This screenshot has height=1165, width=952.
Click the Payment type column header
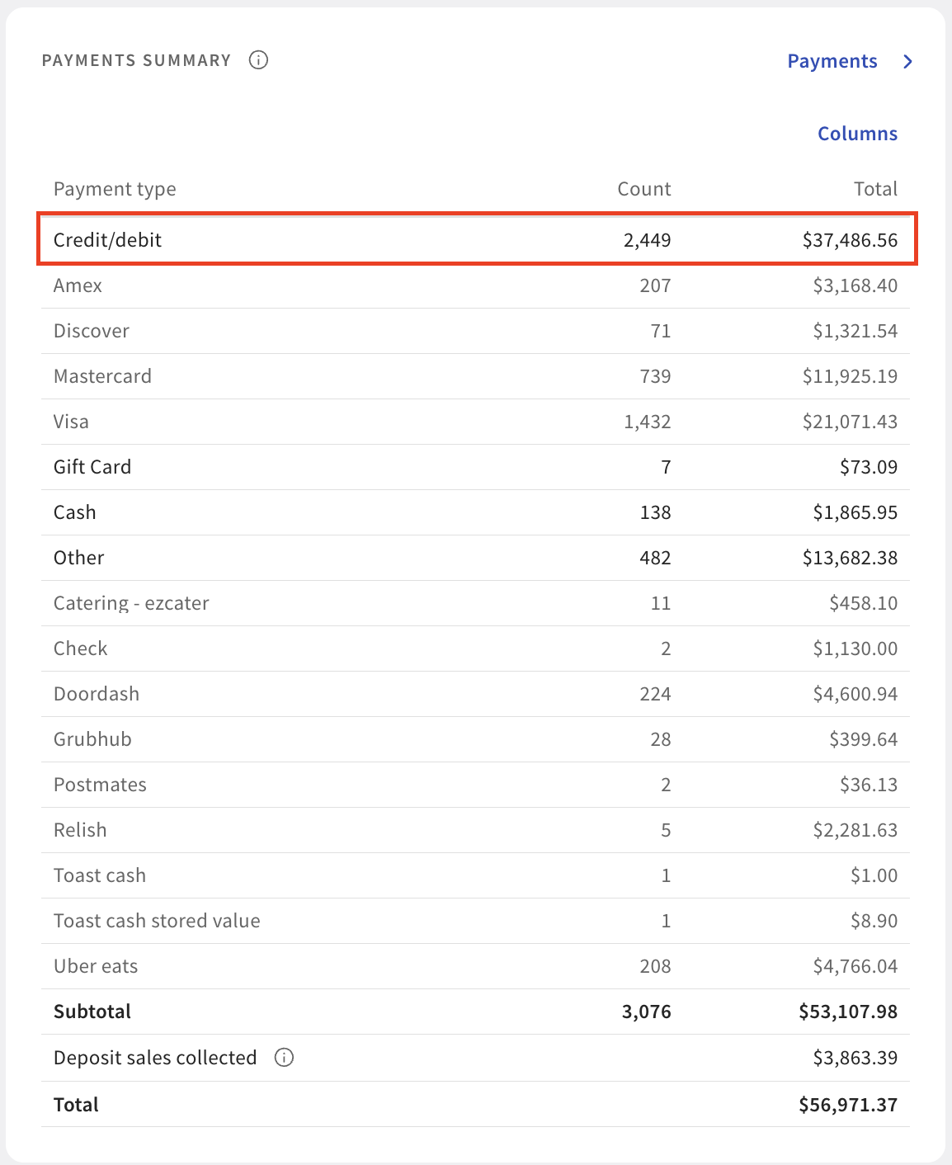pos(115,189)
